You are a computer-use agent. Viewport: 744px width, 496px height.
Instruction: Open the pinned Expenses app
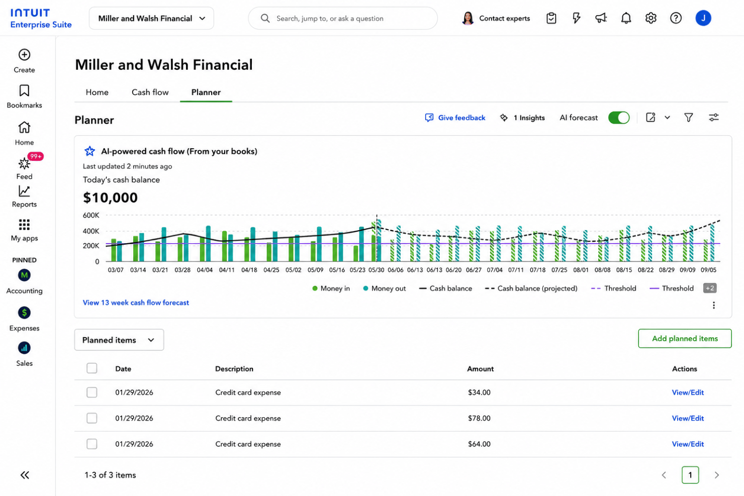24,319
